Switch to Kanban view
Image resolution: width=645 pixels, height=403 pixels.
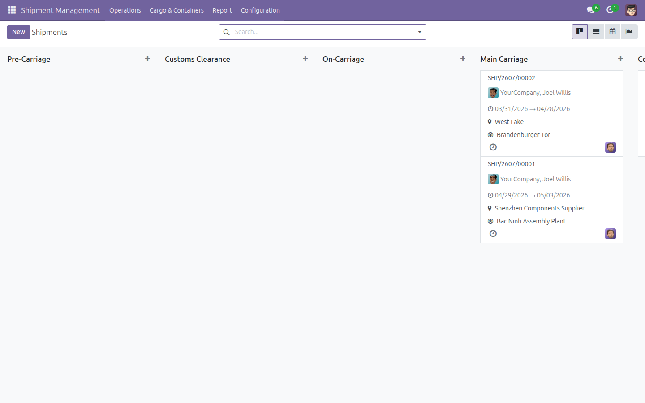pos(580,32)
